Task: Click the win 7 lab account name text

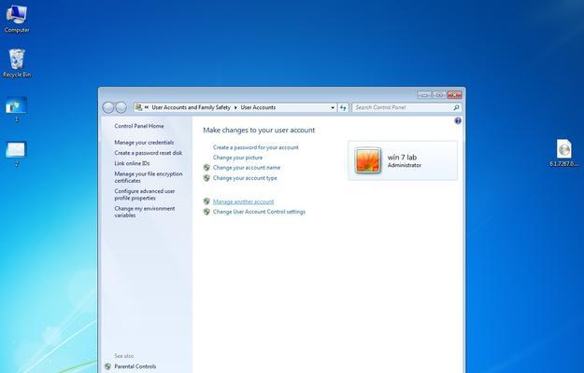Action: click(402, 158)
